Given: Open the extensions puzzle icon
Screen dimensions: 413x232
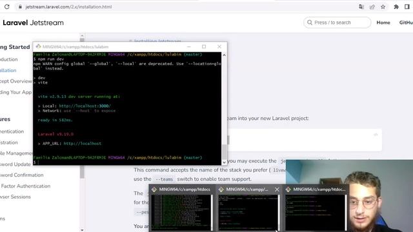Looking at the screenshot, I should pyautogui.click(x=396, y=7).
